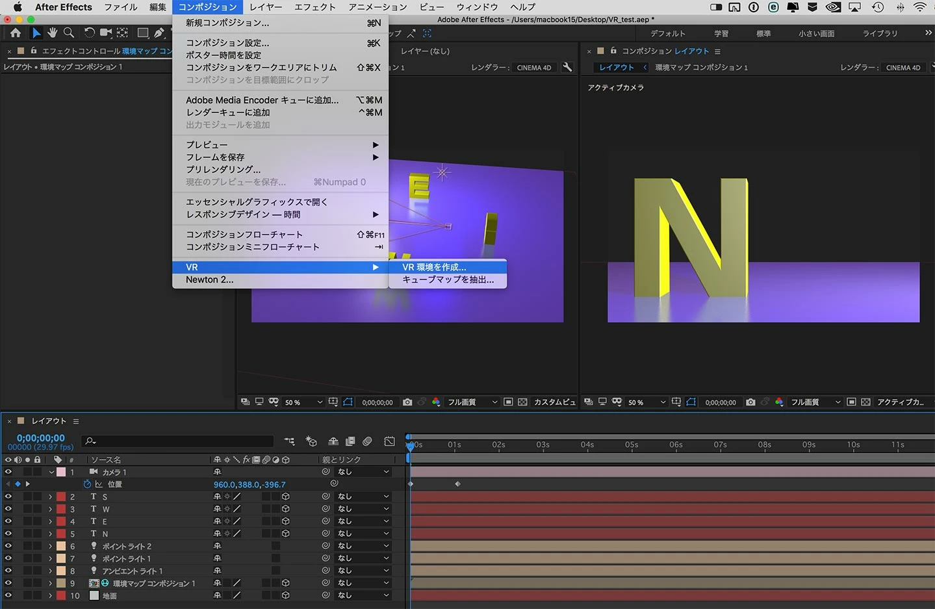Click the CINEMA 4D renderer button, right viewer
The image size is (935, 609).
tap(903, 68)
